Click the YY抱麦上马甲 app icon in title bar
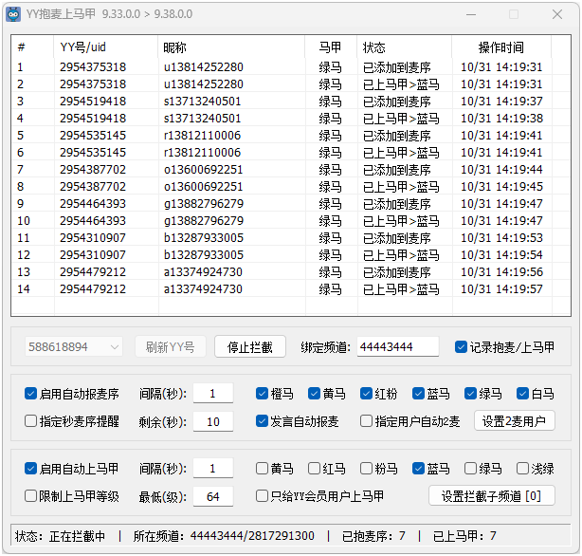Image resolution: width=582 pixels, height=556 pixels. 13,14
